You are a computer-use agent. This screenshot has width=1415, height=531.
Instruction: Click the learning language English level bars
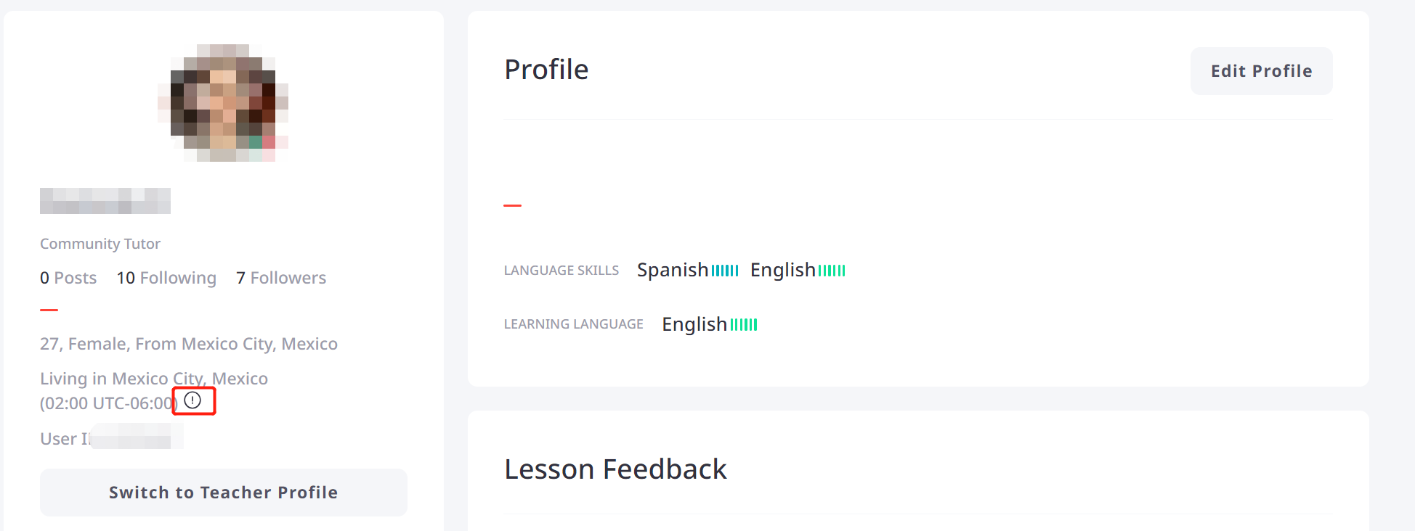[x=744, y=325]
